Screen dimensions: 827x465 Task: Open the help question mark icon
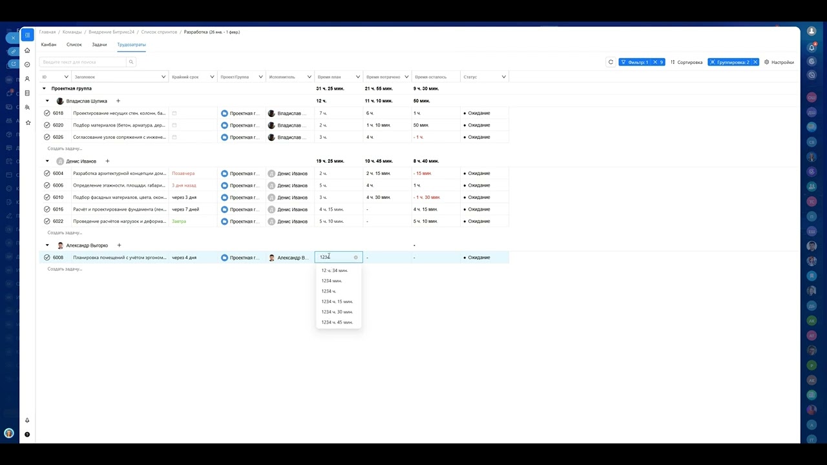tap(27, 435)
